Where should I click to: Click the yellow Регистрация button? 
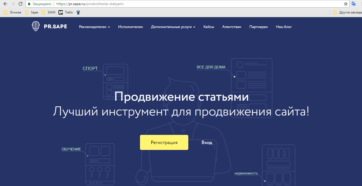click(164, 142)
